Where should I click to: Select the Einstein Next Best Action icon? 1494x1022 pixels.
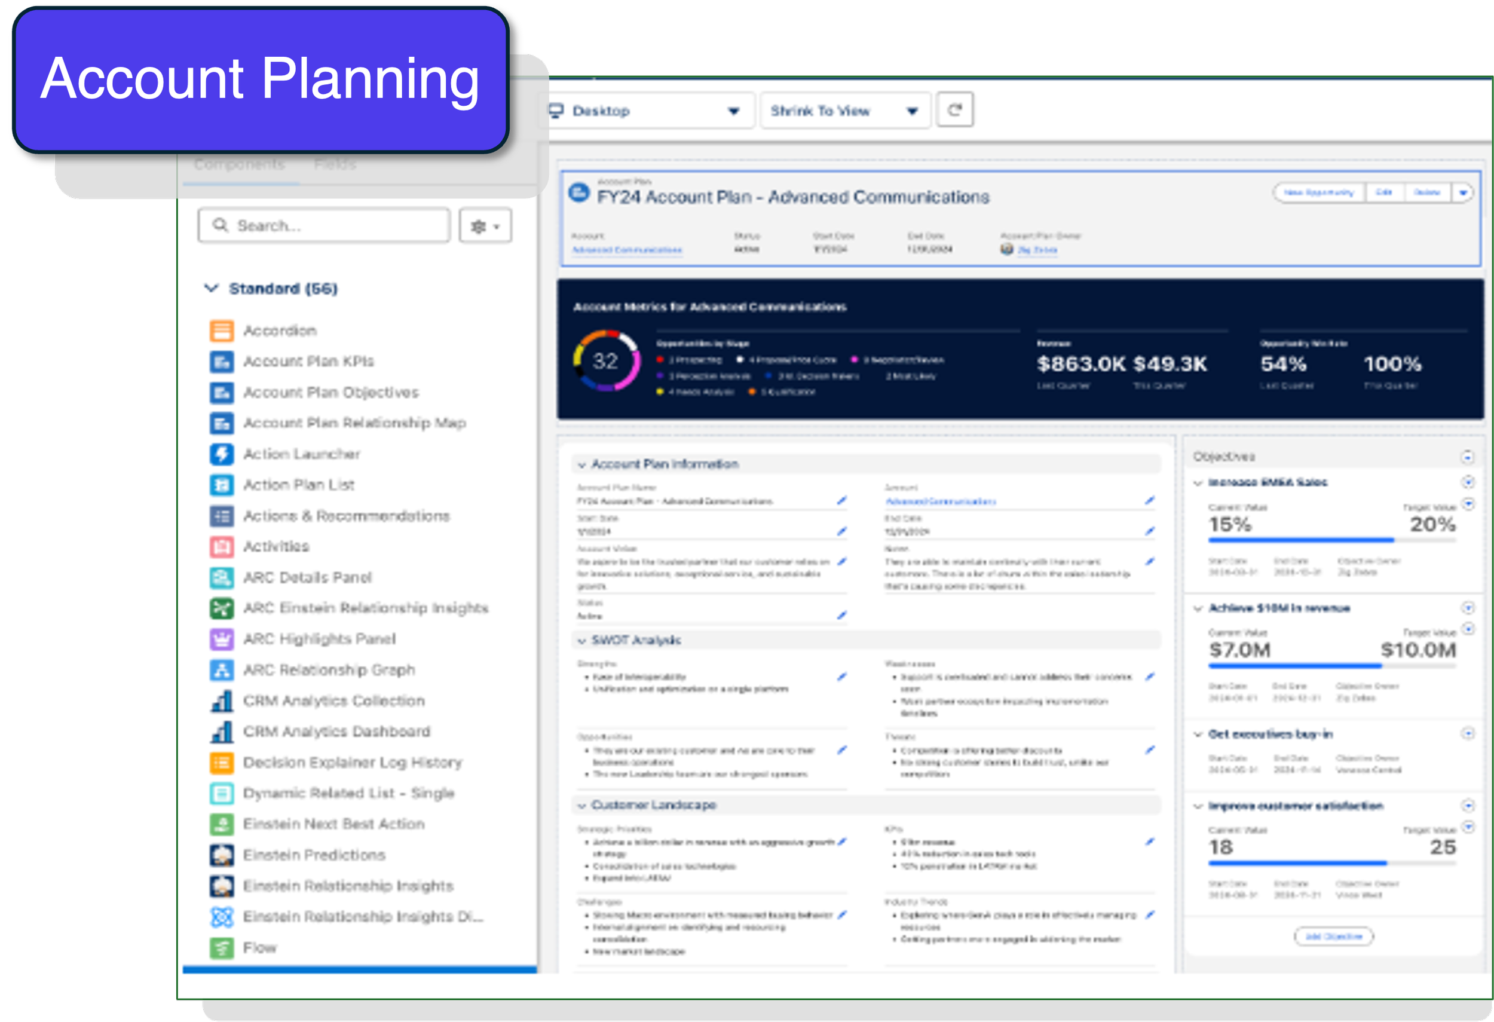[222, 825]
